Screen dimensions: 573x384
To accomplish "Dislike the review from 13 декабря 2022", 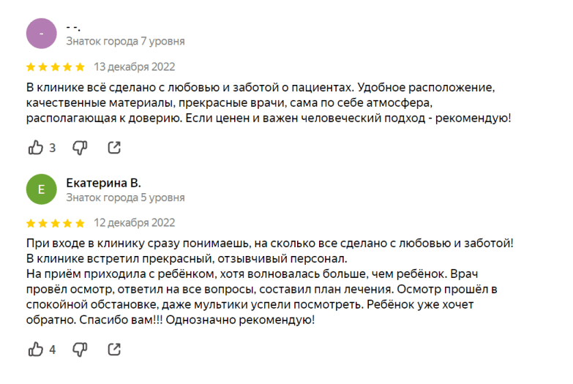I will 80,148.
